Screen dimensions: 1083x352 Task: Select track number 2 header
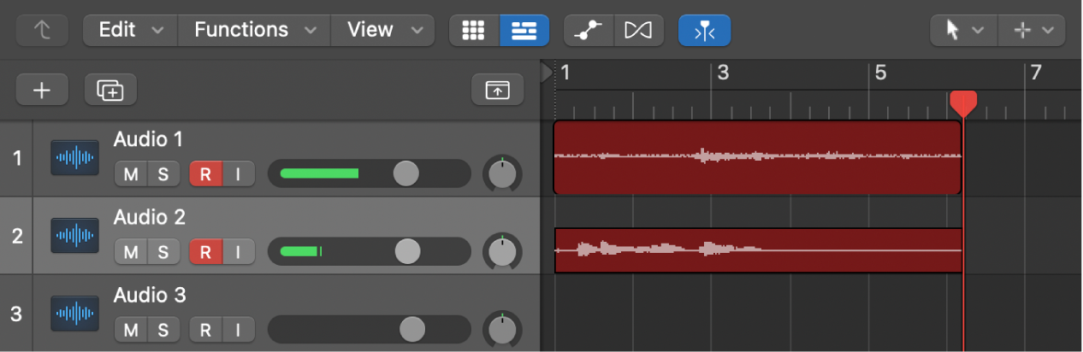(16, 237)
